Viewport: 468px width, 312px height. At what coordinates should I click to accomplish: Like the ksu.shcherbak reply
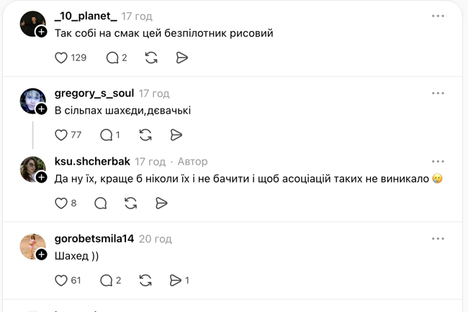[x=61, y=203]
